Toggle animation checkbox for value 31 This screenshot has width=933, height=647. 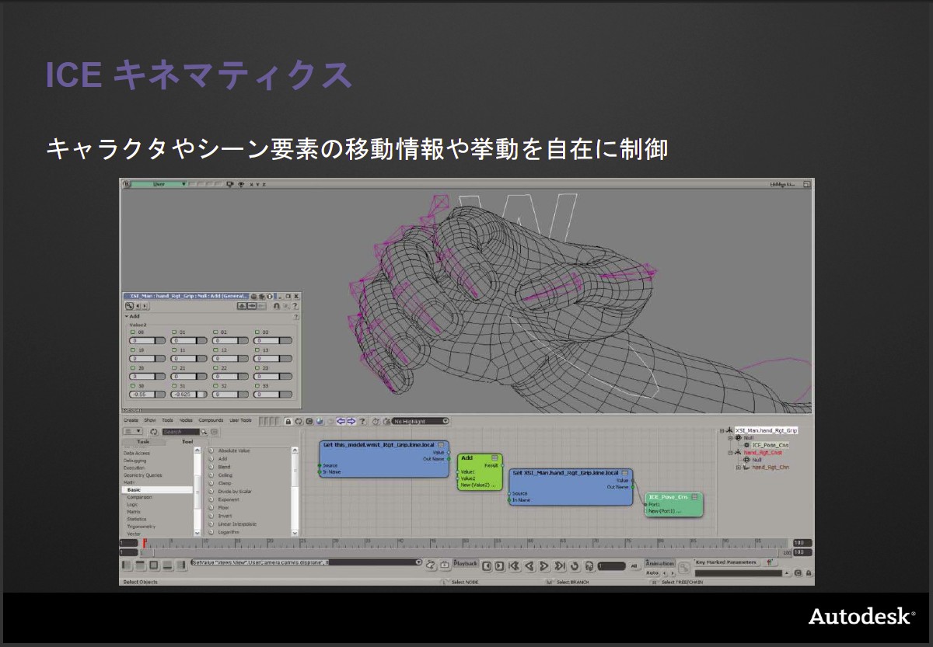174,385
